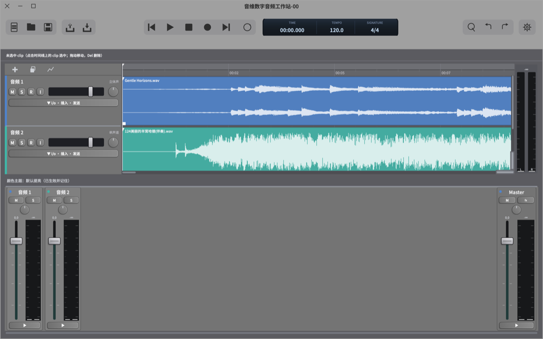This screenshot has width=543, height=339.
Task: Skip to the end of the project
Action: [x=226, y=27]
